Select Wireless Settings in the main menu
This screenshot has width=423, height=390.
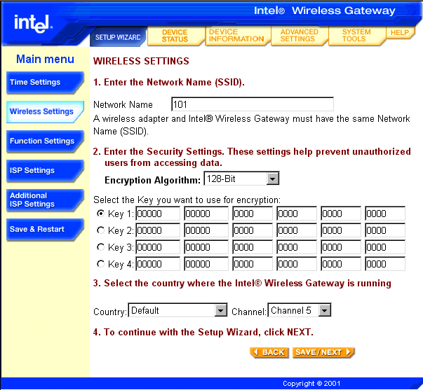(45, 112)
